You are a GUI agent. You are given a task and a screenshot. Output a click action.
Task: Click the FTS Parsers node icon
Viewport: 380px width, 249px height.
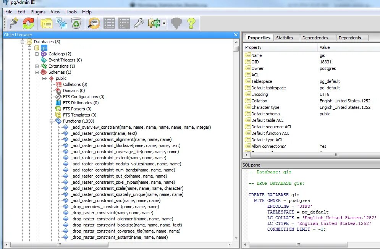pyautogui.click(x=58, y=108)
